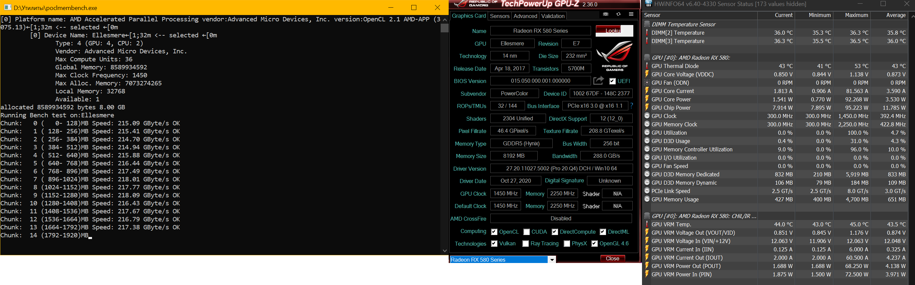Open the GPU-Z hamburger menu
Screen dimensions: 915x285
coord(631,14)
